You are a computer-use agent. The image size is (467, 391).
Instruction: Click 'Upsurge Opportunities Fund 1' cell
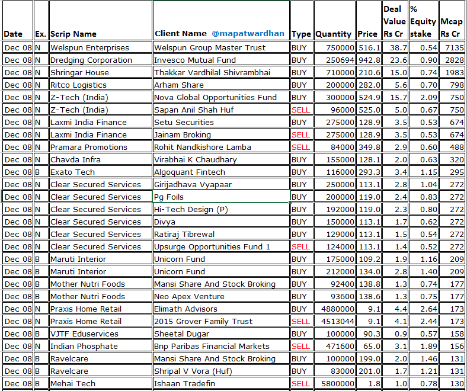coord(221,247)
